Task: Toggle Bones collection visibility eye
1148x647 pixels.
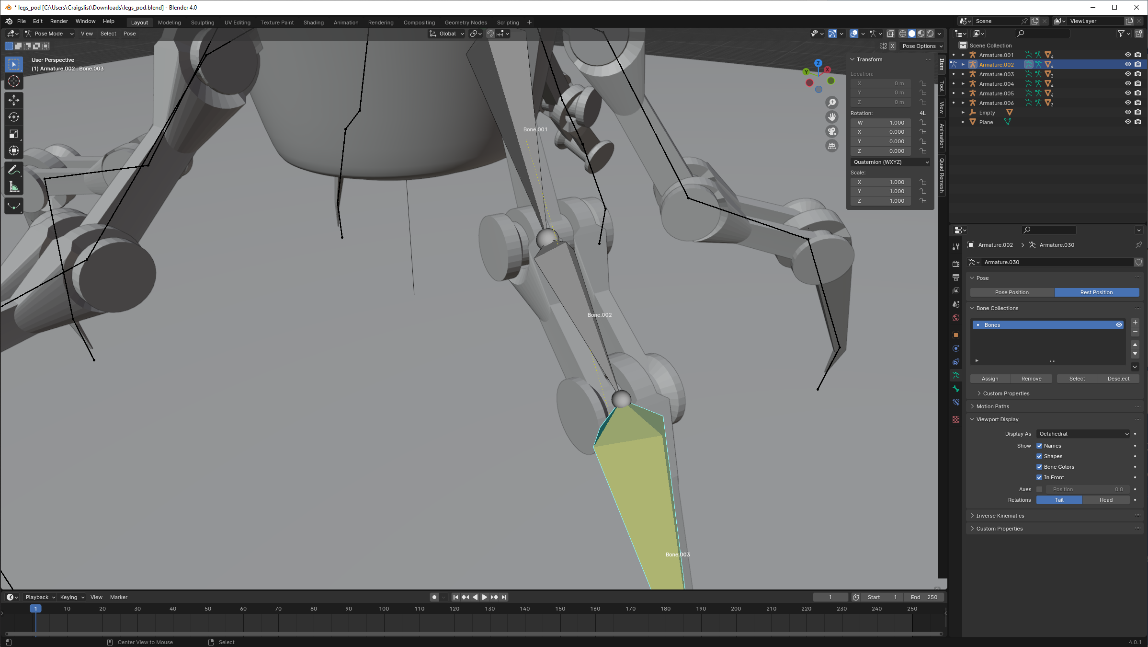Action: [x=1119, y=325]
